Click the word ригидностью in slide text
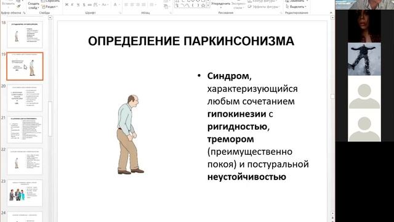Screen dimensions: 394x222 click(237, 126)
